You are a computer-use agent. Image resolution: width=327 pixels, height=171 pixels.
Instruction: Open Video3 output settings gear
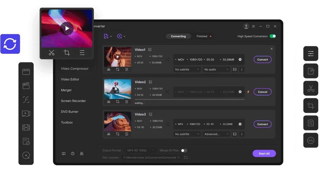(240, 124)
